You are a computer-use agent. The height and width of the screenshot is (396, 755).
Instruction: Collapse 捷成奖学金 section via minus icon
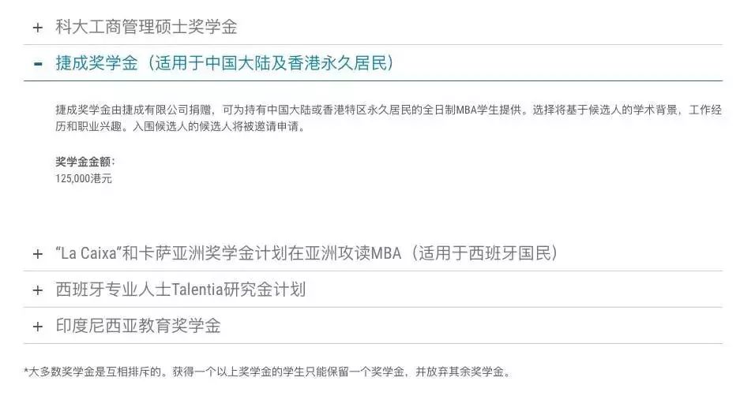[x=38, y=64]
